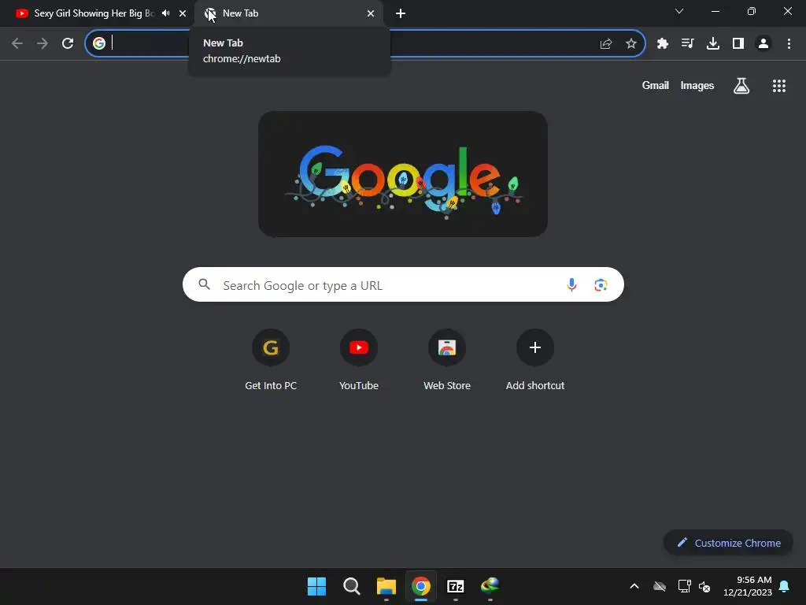The image size is (806, 605).
Task: Click the Search Google or type a URL box
Action: (403, 284)
